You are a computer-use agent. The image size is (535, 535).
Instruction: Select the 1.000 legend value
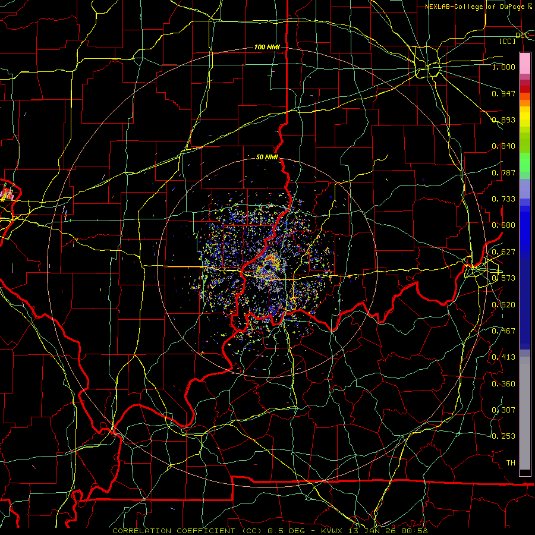[x=503, y=67]
